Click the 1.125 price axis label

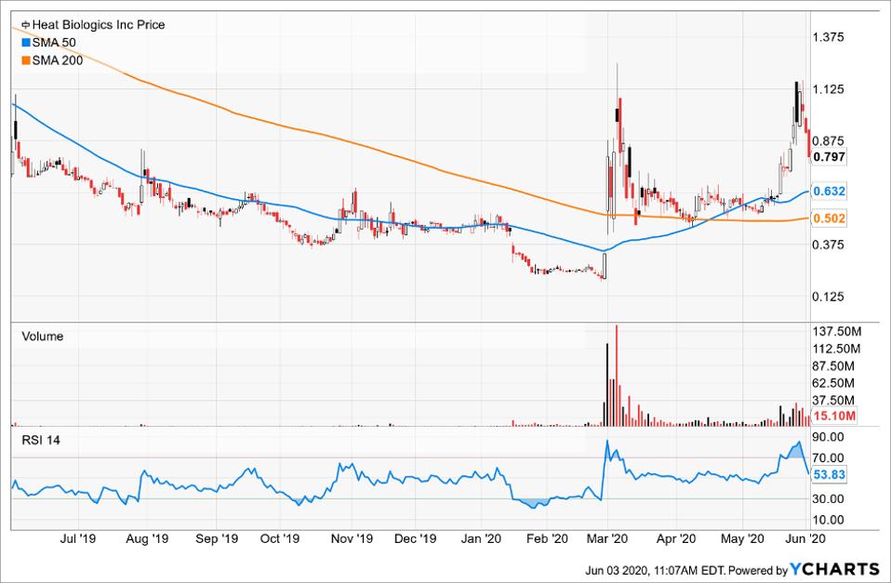coord(829,89)
